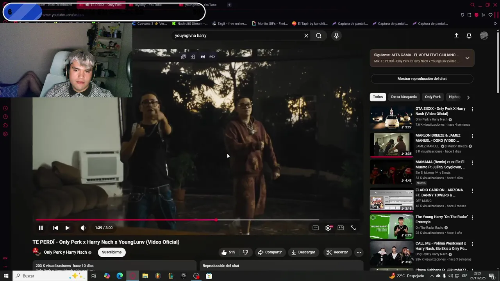Click the snapshot icon in browser toolbar
This screenshot has height=281, width=500.
pyautogui.click(x=469, y=15)
